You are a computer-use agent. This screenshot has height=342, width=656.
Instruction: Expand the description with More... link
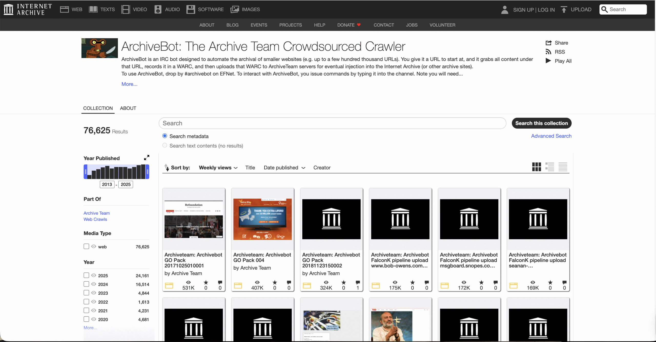[x=129, y=84]
